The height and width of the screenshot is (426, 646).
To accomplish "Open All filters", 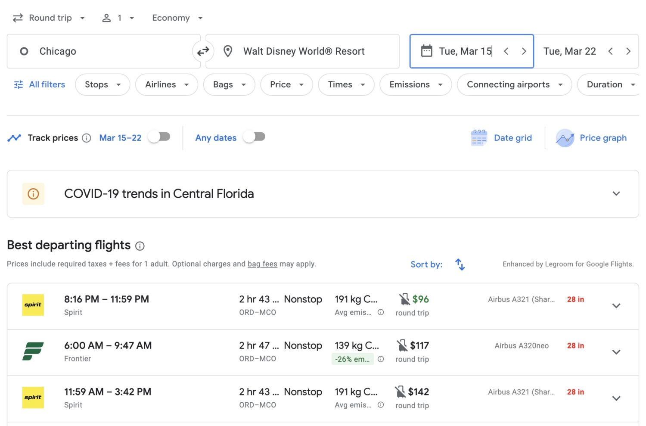I will coord(39,84).
